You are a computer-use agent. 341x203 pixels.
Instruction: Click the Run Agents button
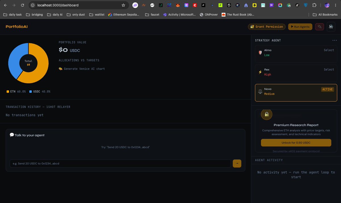(x=300, y=27)
